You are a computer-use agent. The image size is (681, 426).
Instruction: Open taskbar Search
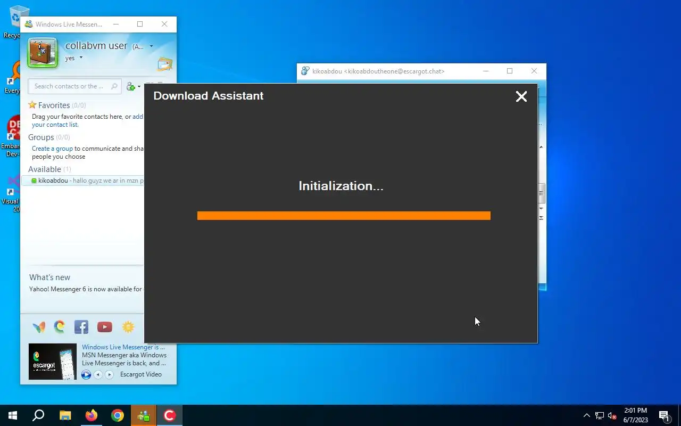click(38, 415)
